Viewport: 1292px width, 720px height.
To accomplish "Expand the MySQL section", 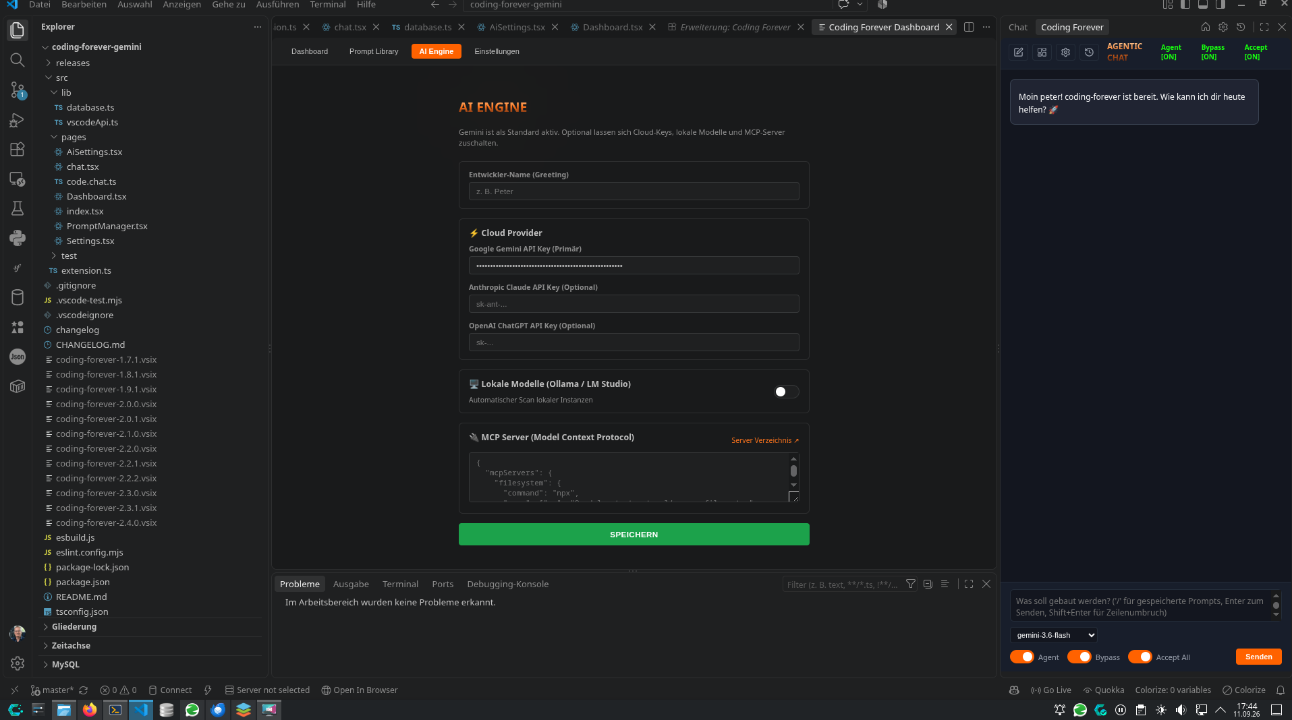I will pos(65,664).
